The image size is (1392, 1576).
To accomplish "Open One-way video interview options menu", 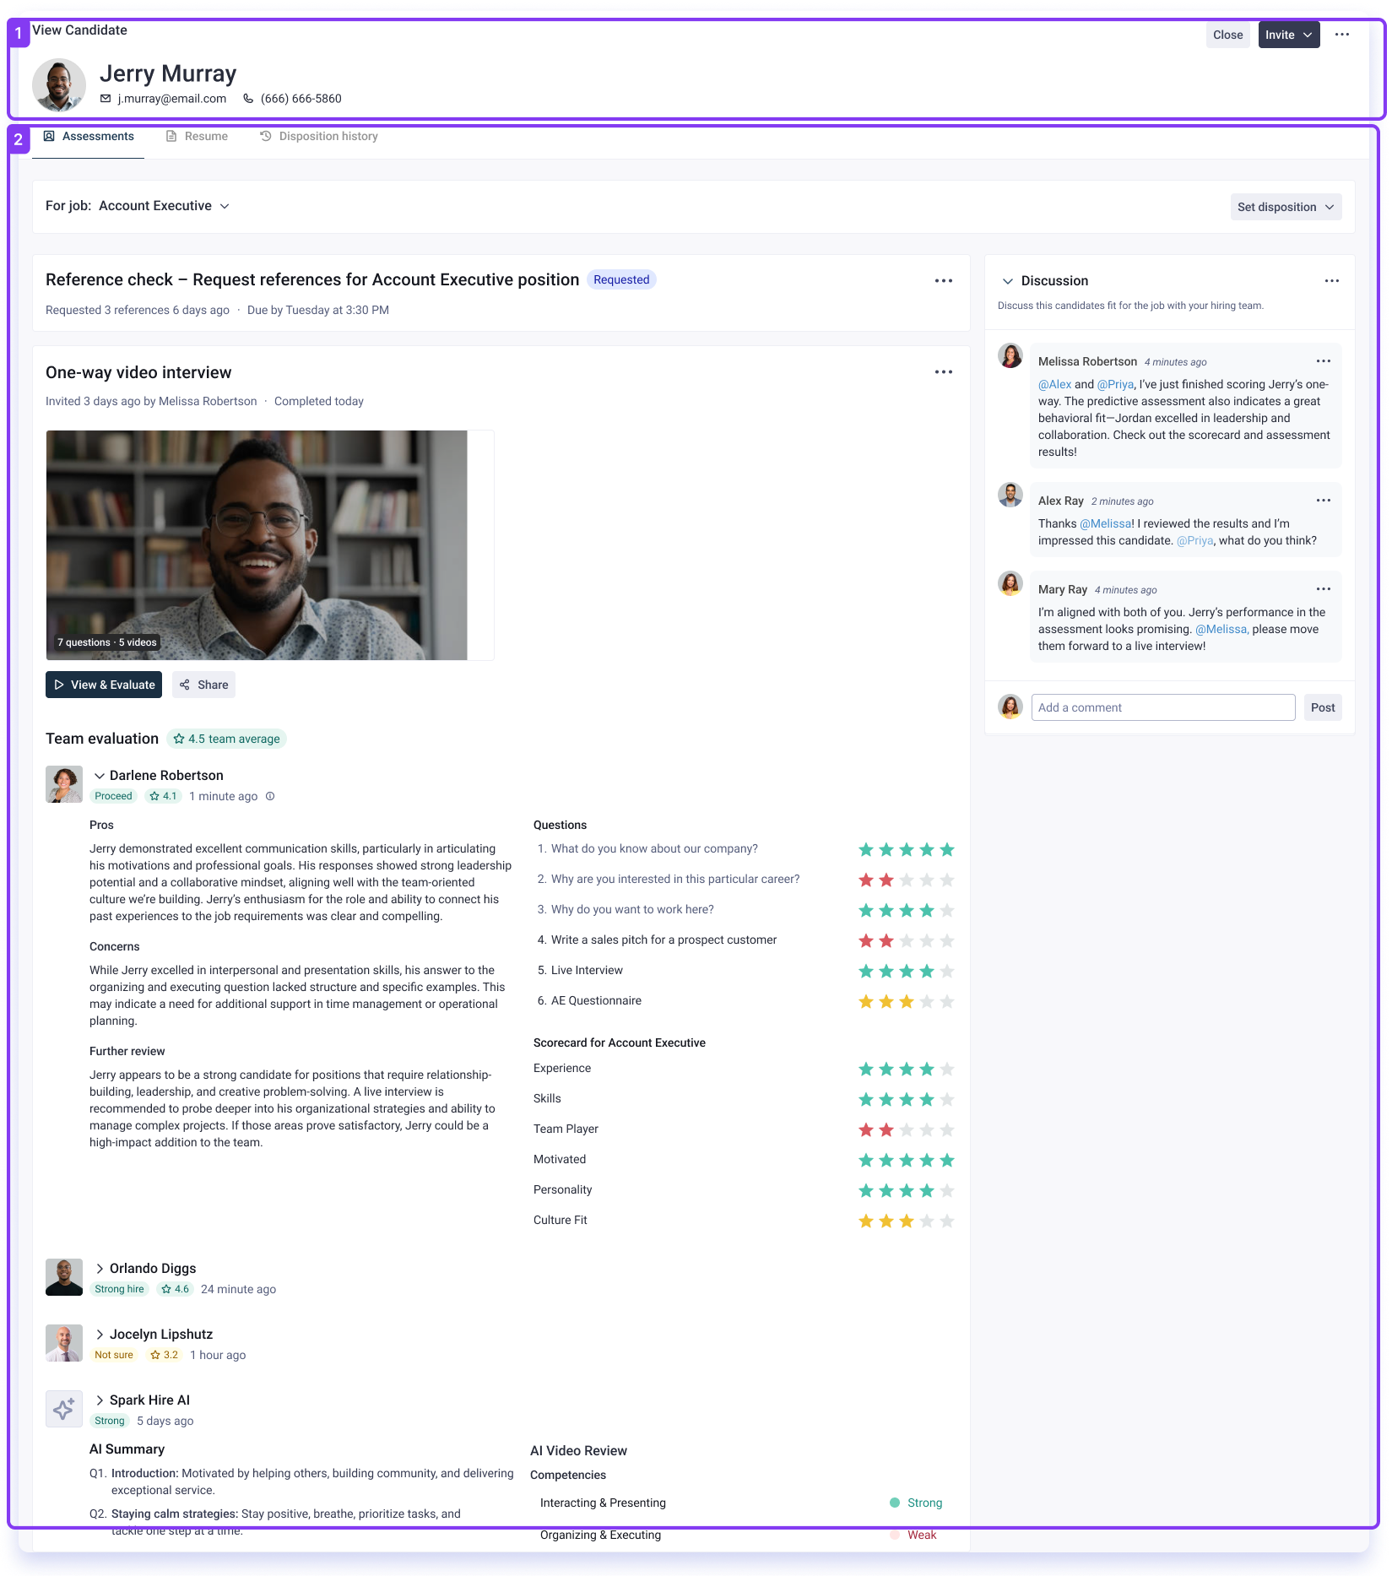I will point(944,372).
